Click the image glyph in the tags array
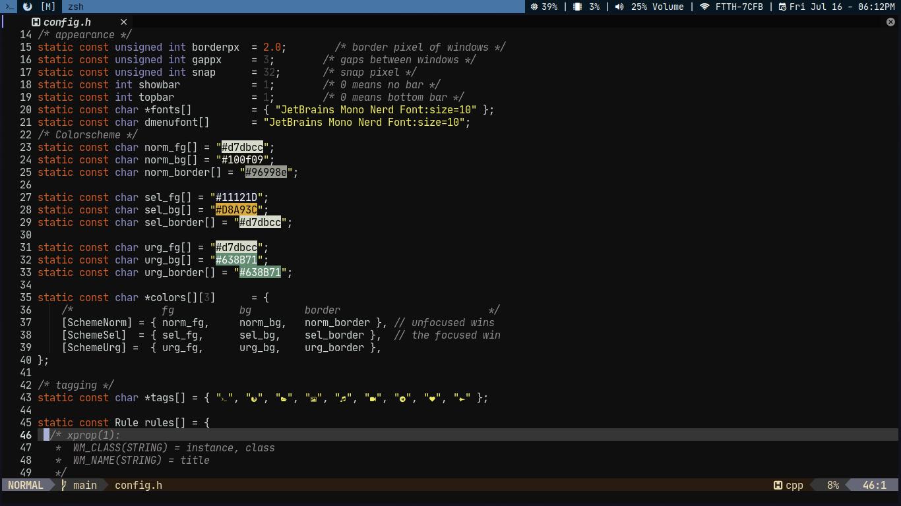This screenshot has height=506, width=901. tap(314, 398)
